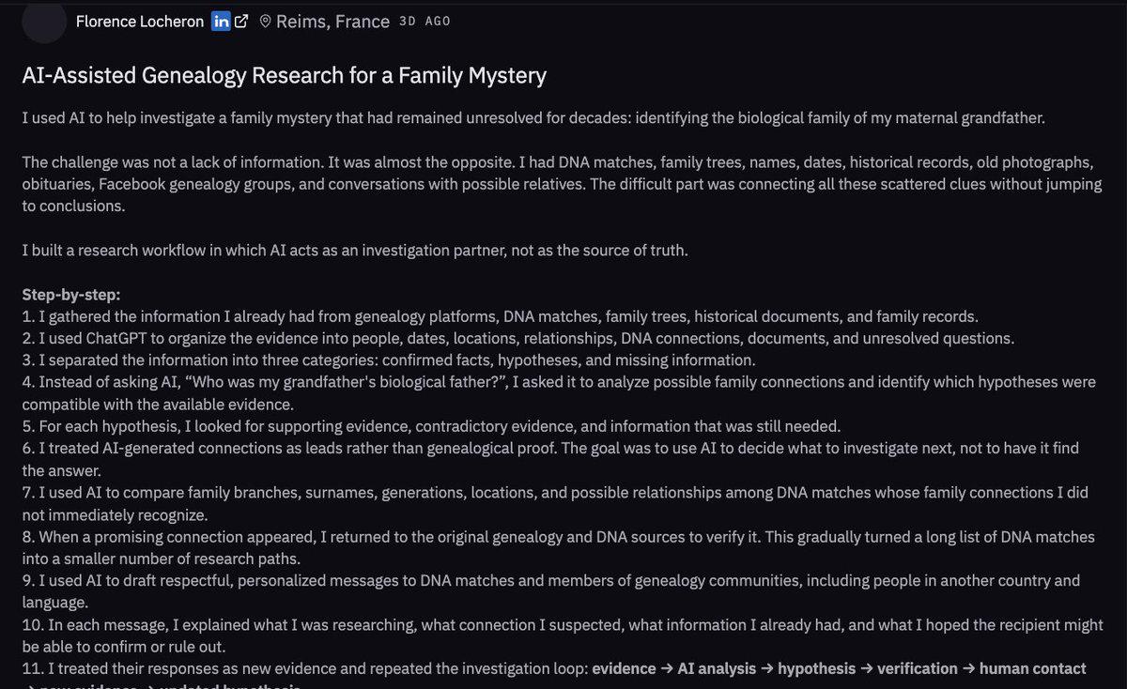Open Florence Locheron's profile name

click(x=140, y=21)
